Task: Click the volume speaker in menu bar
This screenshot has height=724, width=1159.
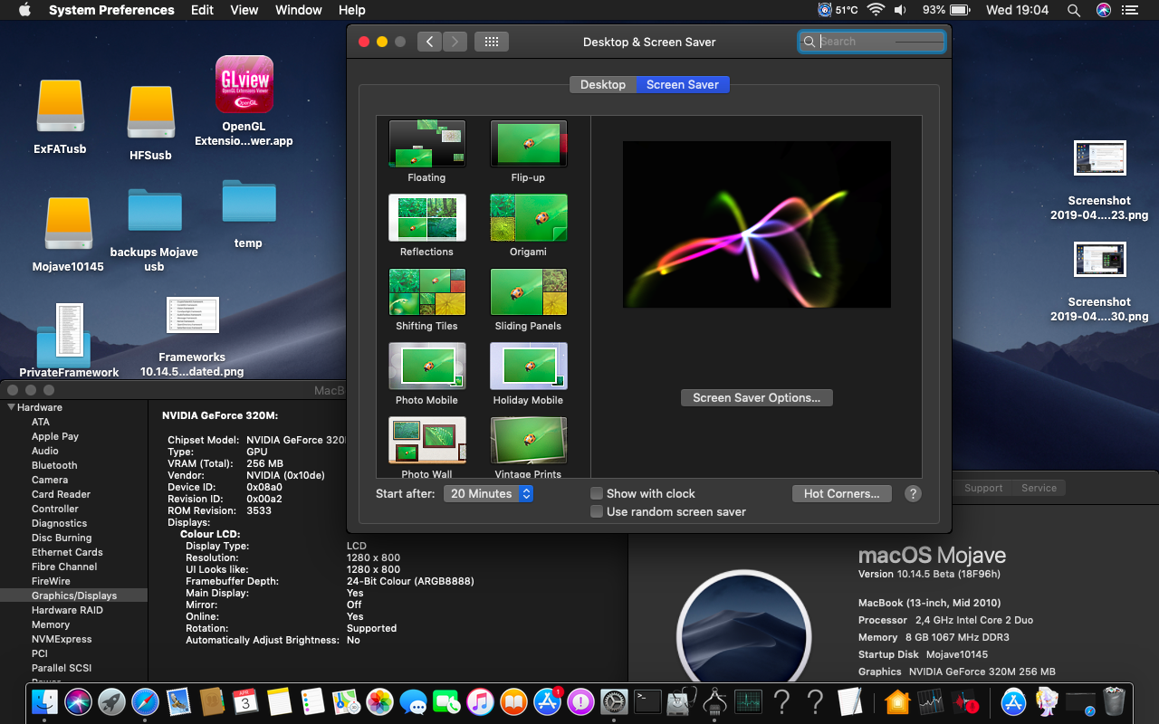Action: coord(901,10)
